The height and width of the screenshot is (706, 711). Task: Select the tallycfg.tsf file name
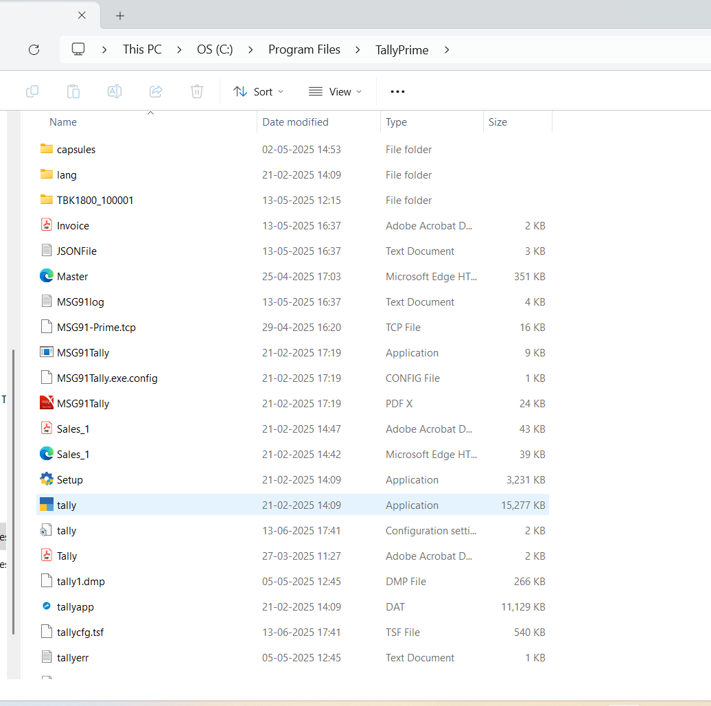tap(80, 632)
